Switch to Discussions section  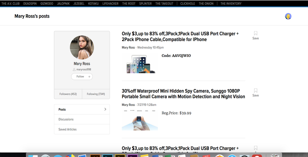[x=82, y=119]
